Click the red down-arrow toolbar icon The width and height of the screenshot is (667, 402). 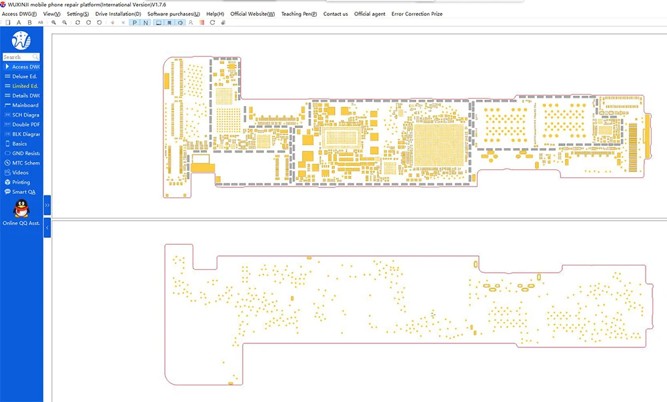(x=113, y=23)
